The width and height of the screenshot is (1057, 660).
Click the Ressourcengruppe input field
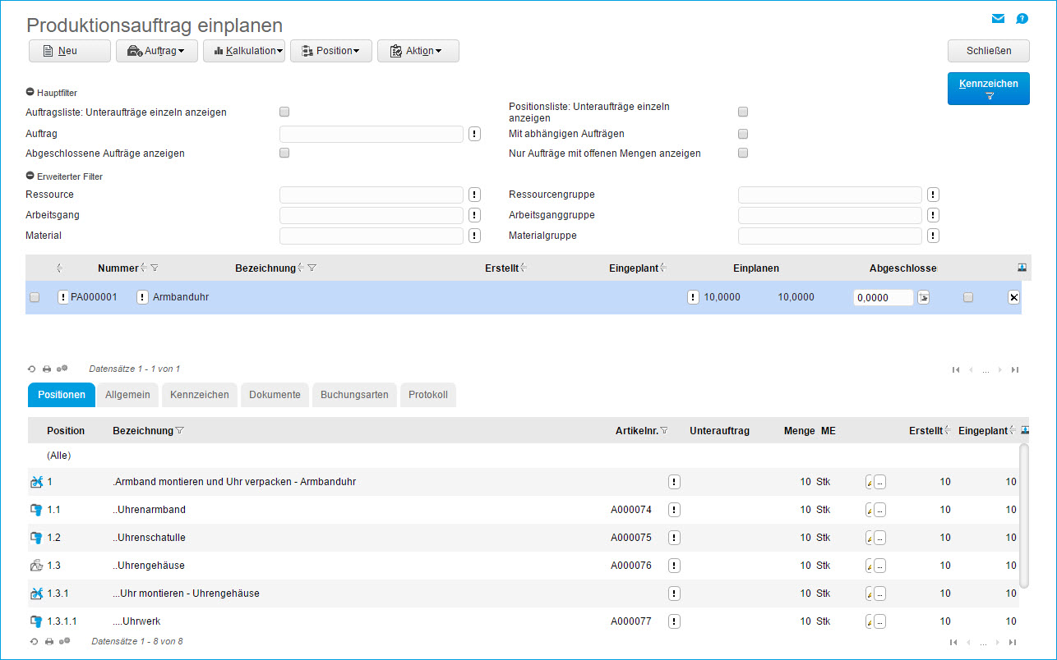click(x=829, y=195)
